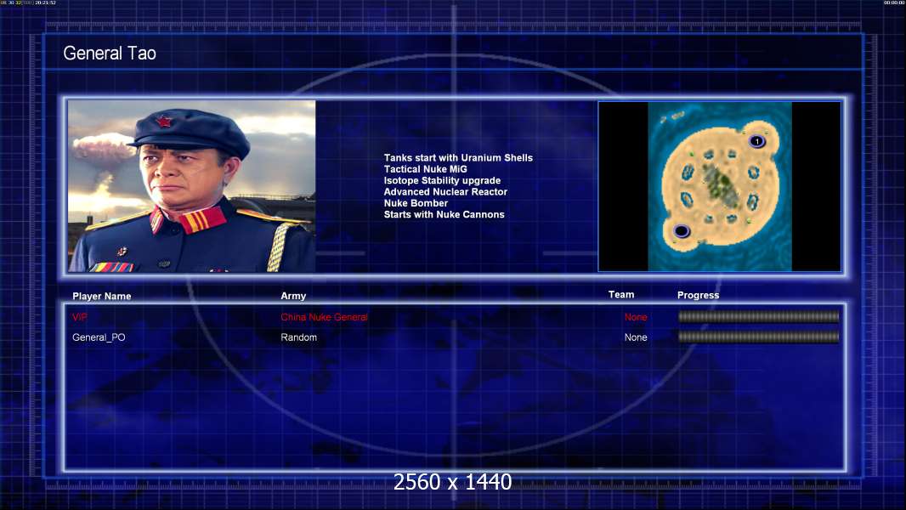Click the Progress column header
Screen dimensions: 906x510
[x=698, y=295]
